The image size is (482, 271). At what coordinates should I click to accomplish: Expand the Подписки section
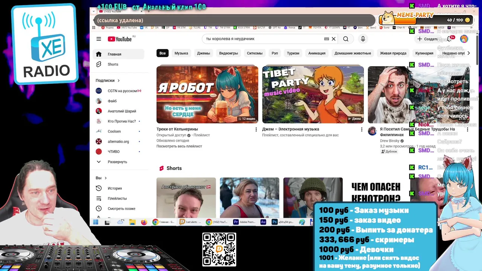[x=108, y=80]
